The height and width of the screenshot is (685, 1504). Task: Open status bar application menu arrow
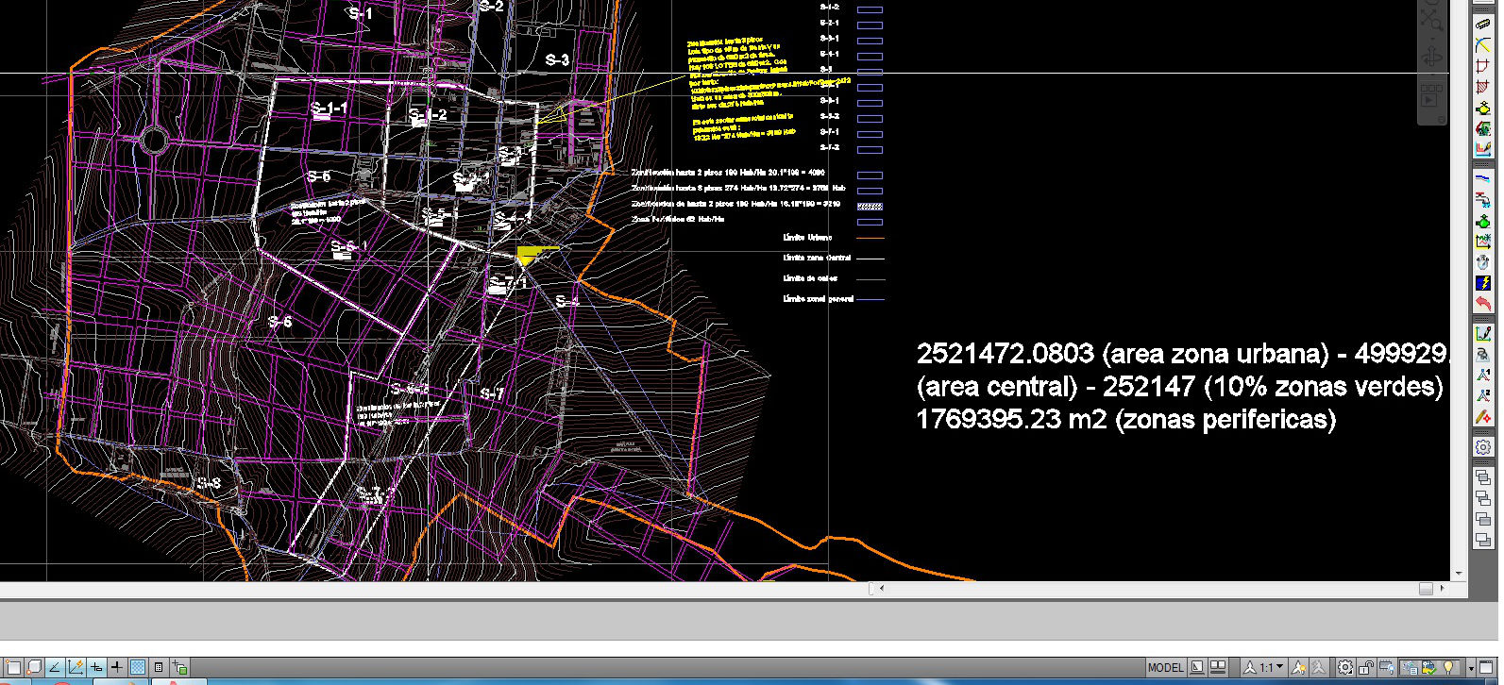click(1472, 667)
